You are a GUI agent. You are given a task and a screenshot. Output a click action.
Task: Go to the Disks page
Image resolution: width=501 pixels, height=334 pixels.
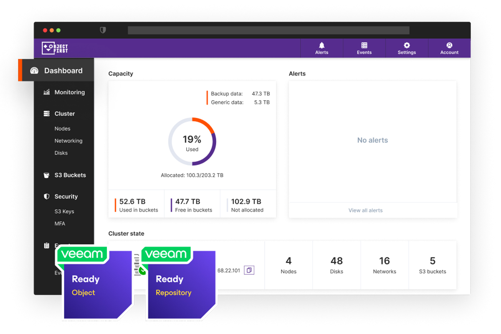pos(61,153)
